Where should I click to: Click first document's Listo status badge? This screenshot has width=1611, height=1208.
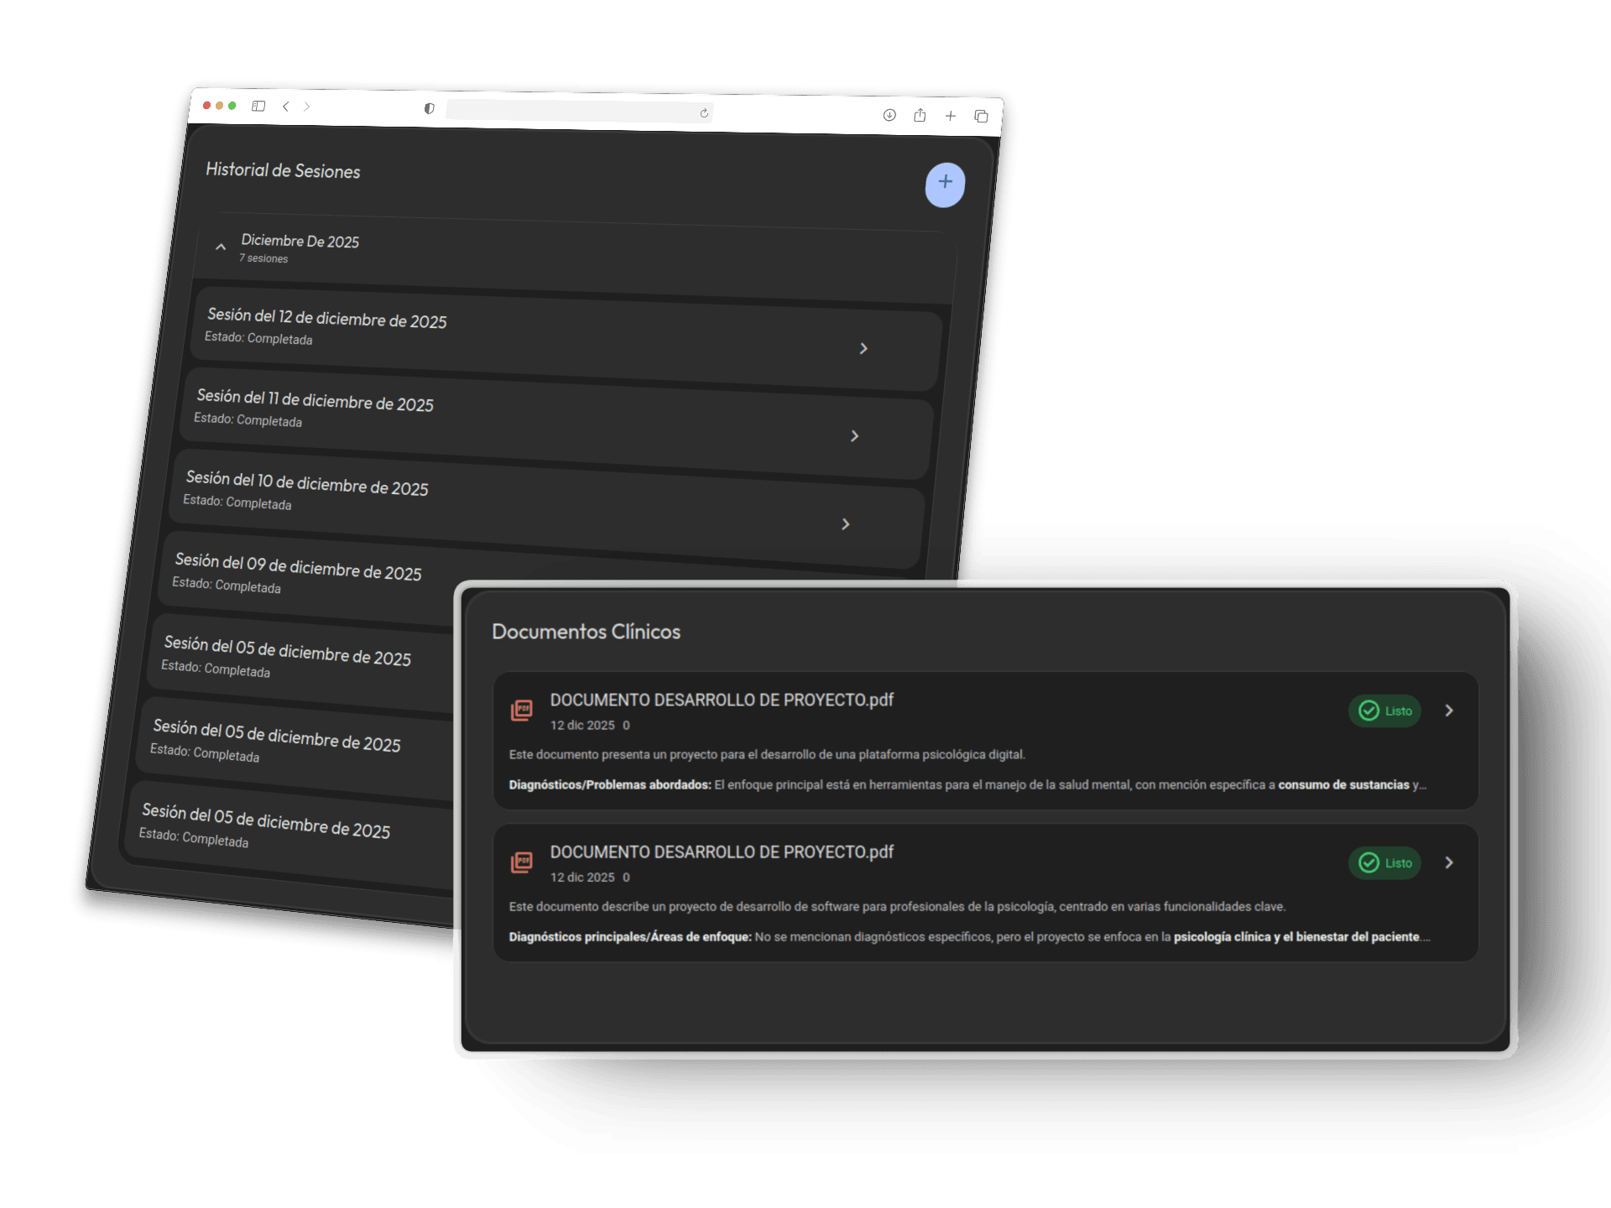tap(1384, 711)
